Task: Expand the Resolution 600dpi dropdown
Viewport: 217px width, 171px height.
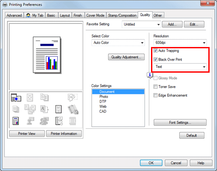Action: tap(180, 43)
